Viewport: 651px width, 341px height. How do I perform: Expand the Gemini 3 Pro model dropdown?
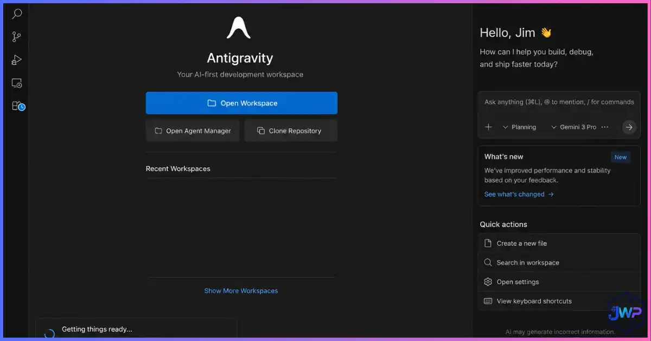point(573,127)
